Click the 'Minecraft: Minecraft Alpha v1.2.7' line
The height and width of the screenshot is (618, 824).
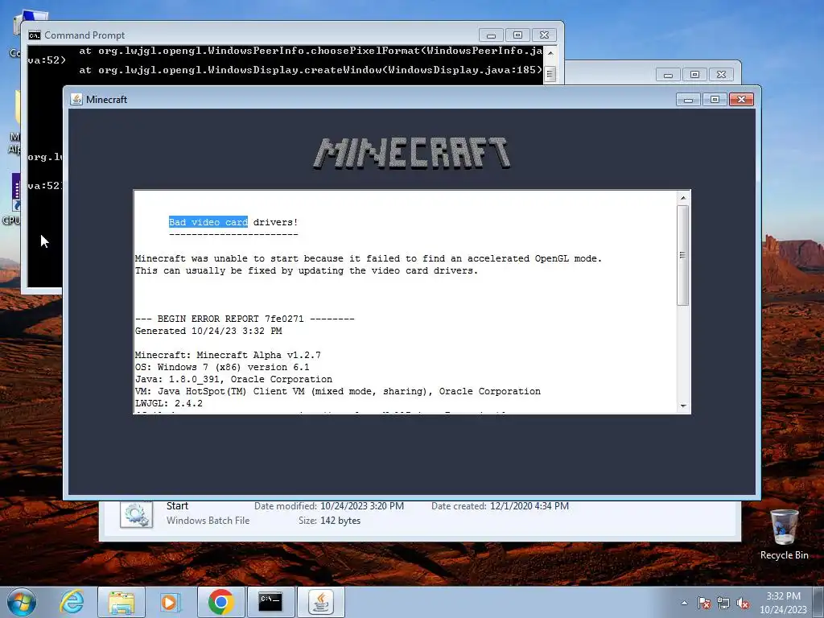[x=228, y=355]
